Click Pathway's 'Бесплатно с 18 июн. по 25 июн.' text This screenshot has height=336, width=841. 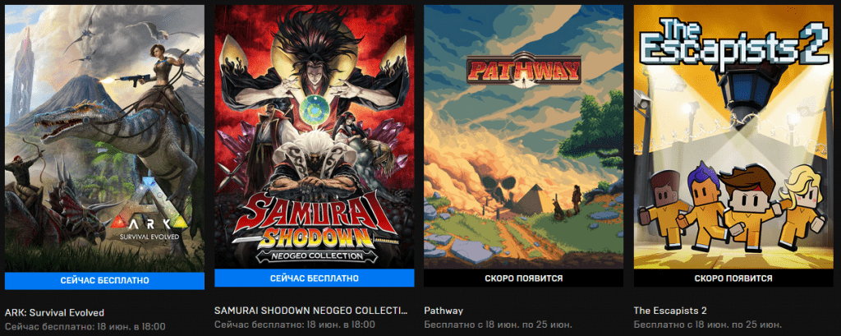499,324
